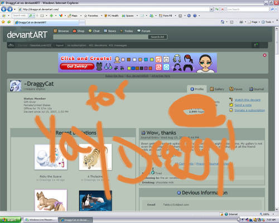Click the journal icon beside Wow, thanks
Screen dimensions: 279x223
pyautogui.click(x=143, y=133)
